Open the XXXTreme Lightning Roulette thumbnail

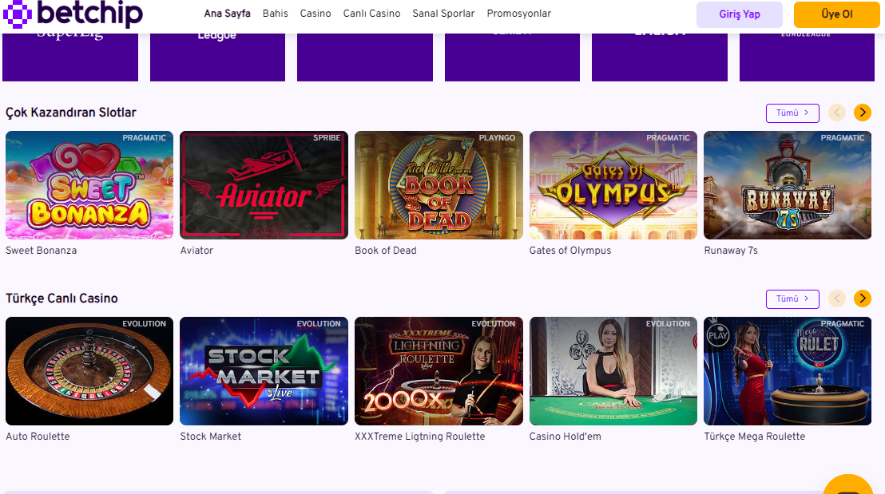(x=439, y=371)
